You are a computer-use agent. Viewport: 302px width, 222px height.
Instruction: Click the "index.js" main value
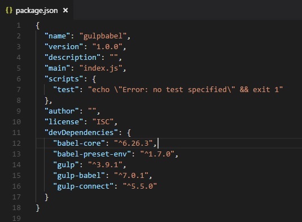coord(100,68)
